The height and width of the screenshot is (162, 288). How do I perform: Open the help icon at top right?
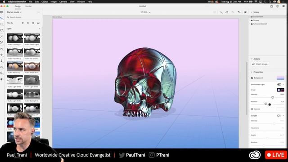(278, 6)
